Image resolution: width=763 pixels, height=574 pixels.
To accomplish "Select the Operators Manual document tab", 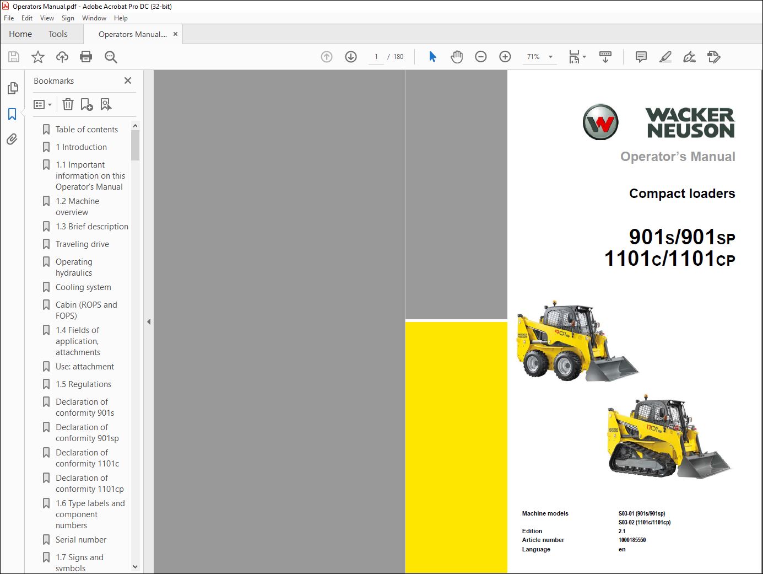I will click(132, 34).
